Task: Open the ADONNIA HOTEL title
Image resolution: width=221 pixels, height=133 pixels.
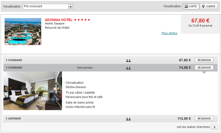Action: click(58, 20)
